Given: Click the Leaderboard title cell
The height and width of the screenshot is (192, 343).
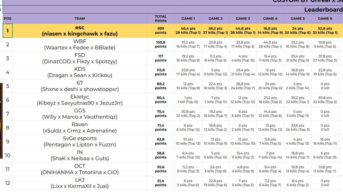Looking at the screenshot, I should (173, 10).
